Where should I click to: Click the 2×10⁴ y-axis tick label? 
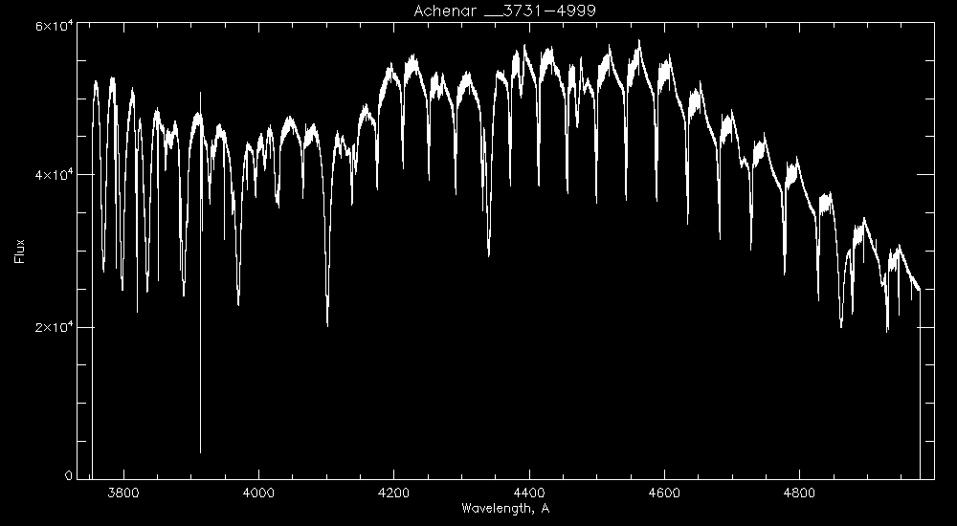click(54, 326)
